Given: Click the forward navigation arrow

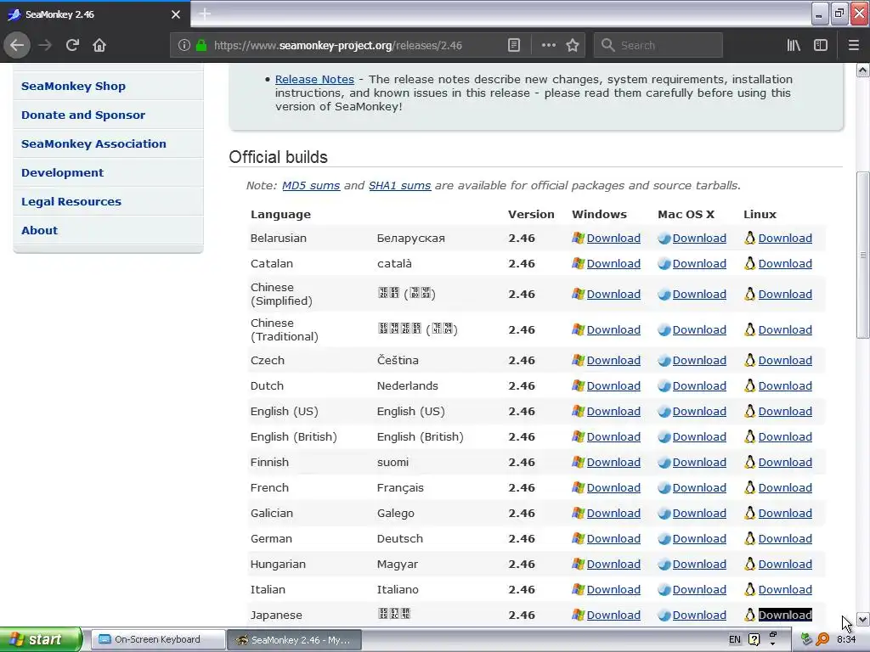Looking at the screenshot, I should click(45, 45).
